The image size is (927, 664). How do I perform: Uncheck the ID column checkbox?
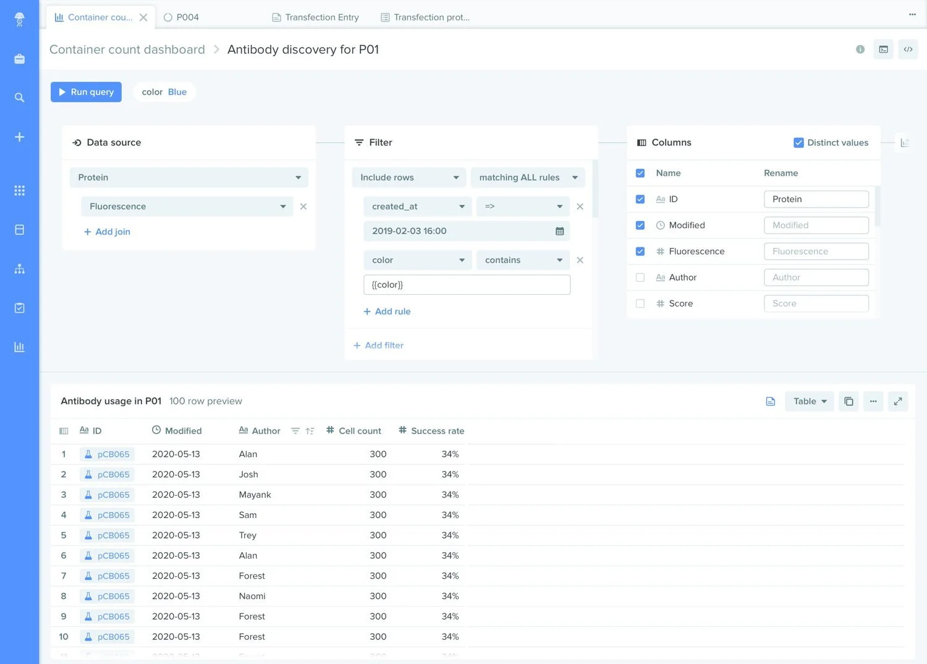tap(640, 199)
